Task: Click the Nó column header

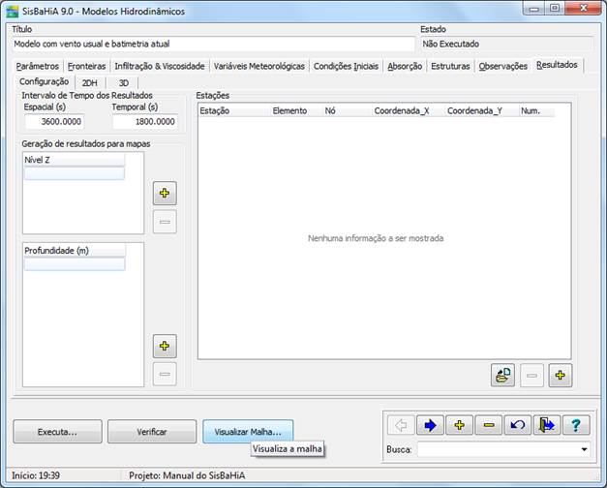Action: 347,110
